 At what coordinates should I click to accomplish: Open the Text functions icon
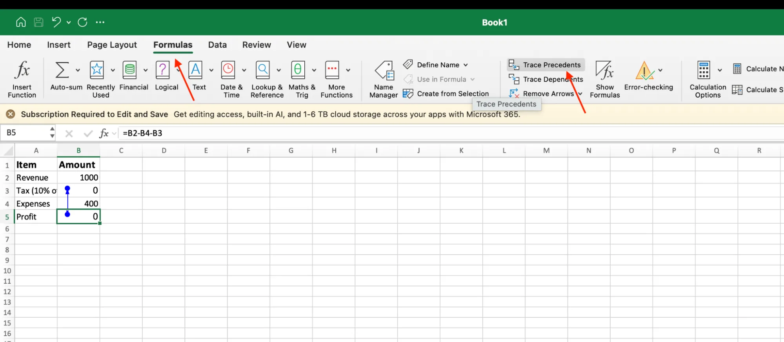click(x=195, y=70)
